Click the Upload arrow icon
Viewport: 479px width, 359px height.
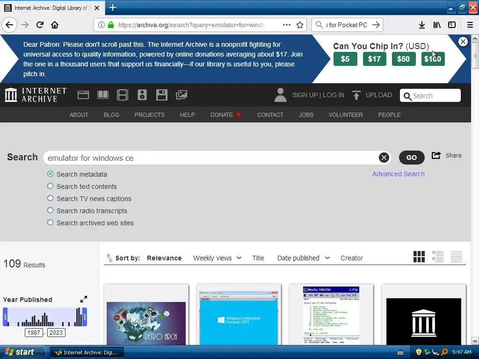356,95
